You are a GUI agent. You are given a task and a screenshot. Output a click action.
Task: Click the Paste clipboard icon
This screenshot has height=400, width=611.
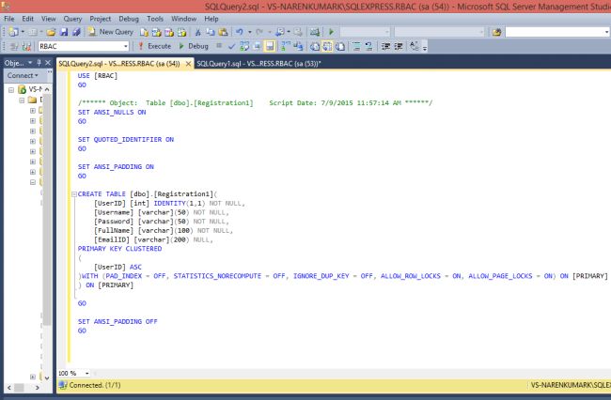click(223, 31)
